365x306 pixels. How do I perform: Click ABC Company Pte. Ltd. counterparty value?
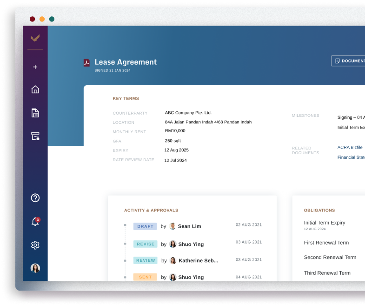(188, 113)
